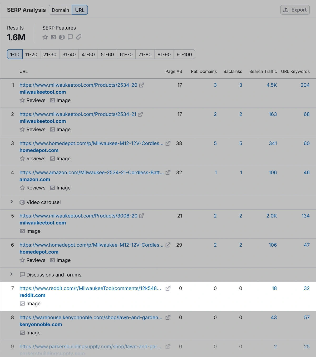
Task: Click Image icon in row 1
Action: click(53, 100)
